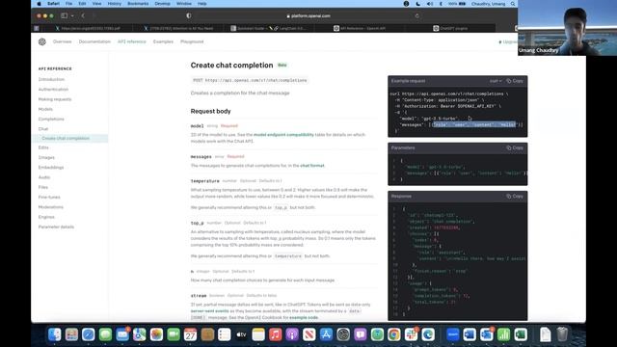Open Mail from the dock

click(x=122, y=334)
